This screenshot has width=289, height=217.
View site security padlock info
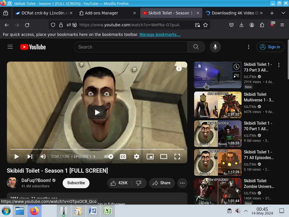tap(61, 25)
